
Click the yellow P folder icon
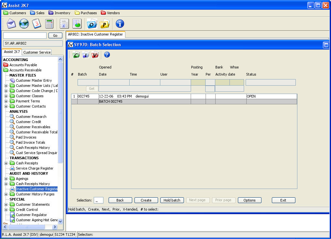click(104, 24)
